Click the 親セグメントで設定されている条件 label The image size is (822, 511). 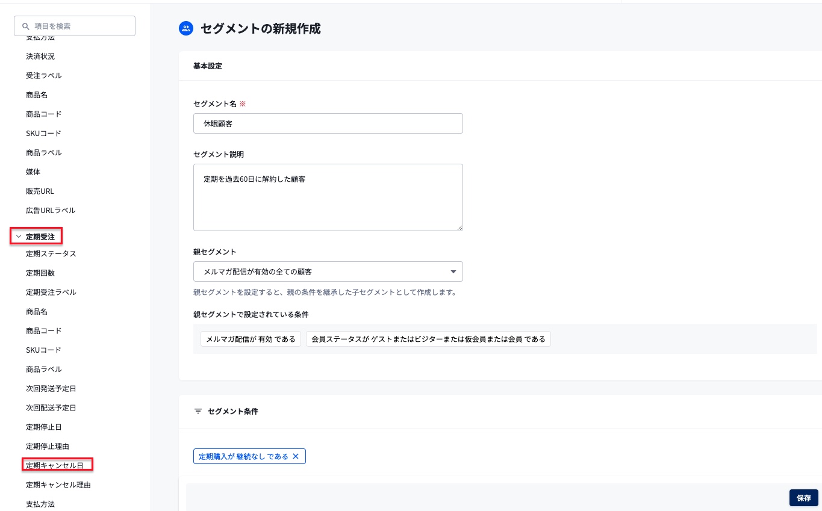251,315
